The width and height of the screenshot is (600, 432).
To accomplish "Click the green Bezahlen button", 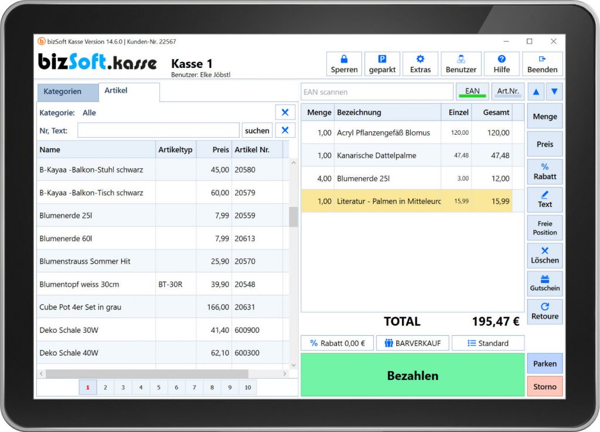I will [412, 375].
